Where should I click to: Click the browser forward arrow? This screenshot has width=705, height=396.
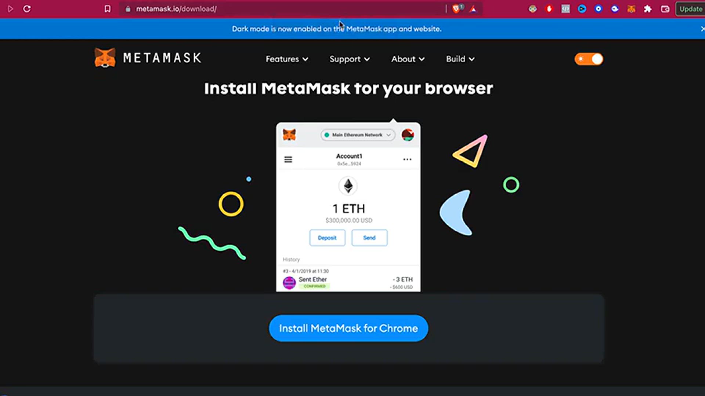coord(10,9)
